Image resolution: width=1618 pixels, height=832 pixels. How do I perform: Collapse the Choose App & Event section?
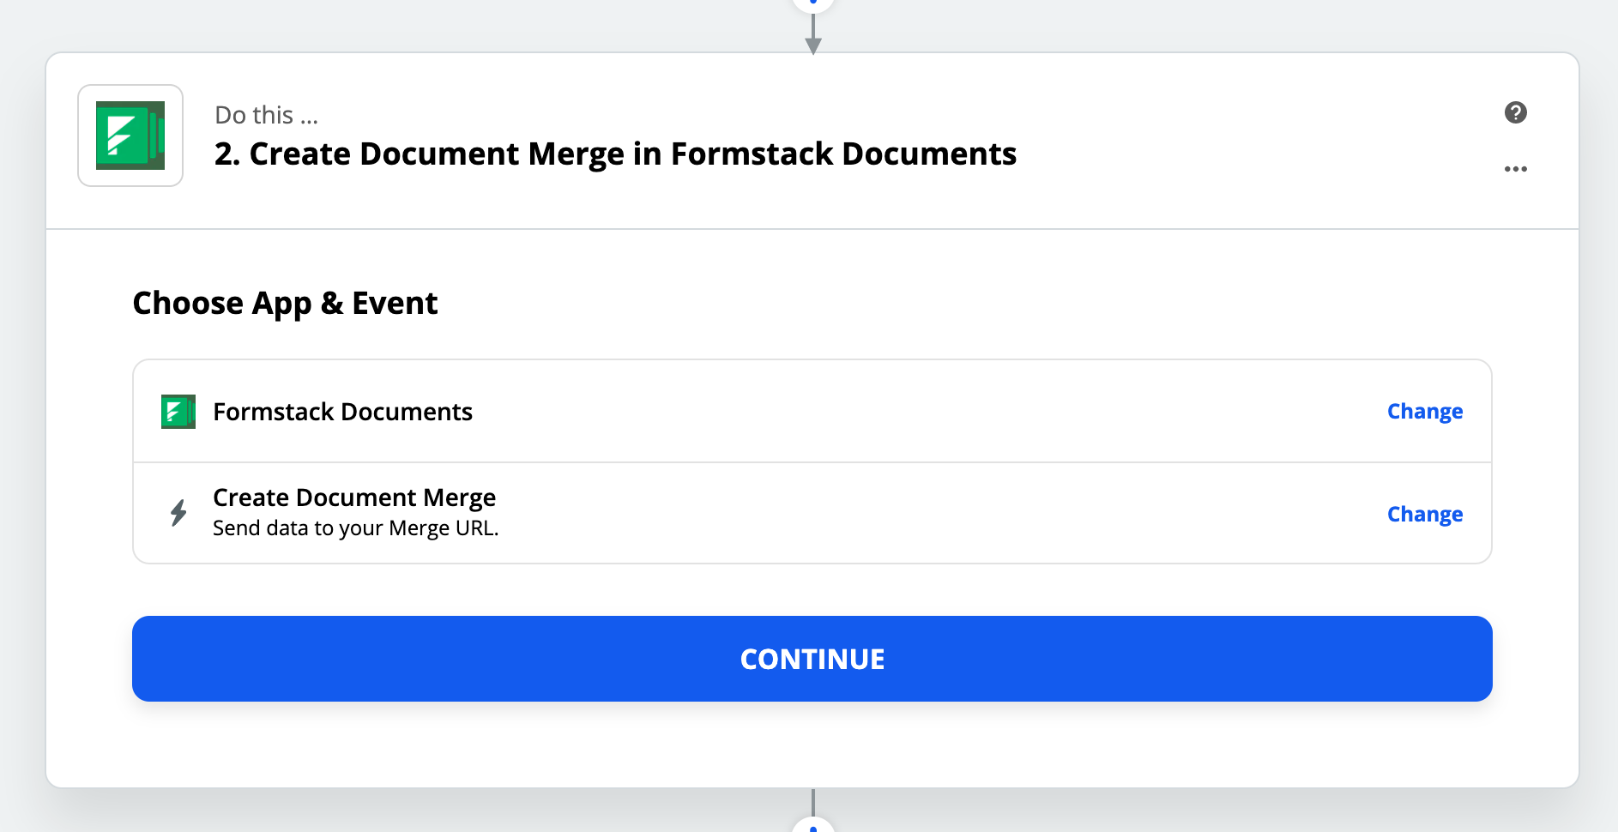(285, 302)
